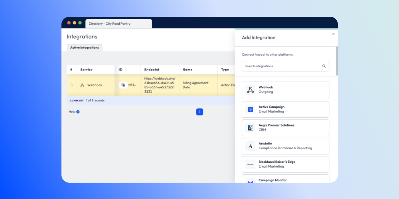Click the red window close dot
The width and height of the screenshot is (399, 199).
[69, 23]
